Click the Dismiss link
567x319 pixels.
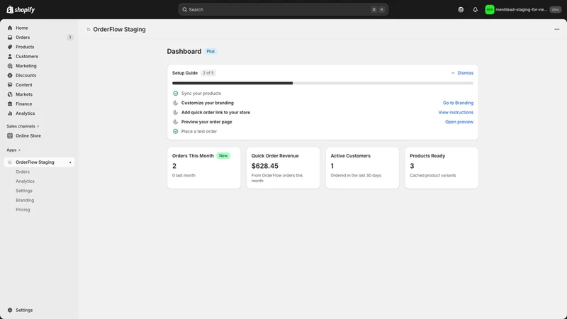465,73
